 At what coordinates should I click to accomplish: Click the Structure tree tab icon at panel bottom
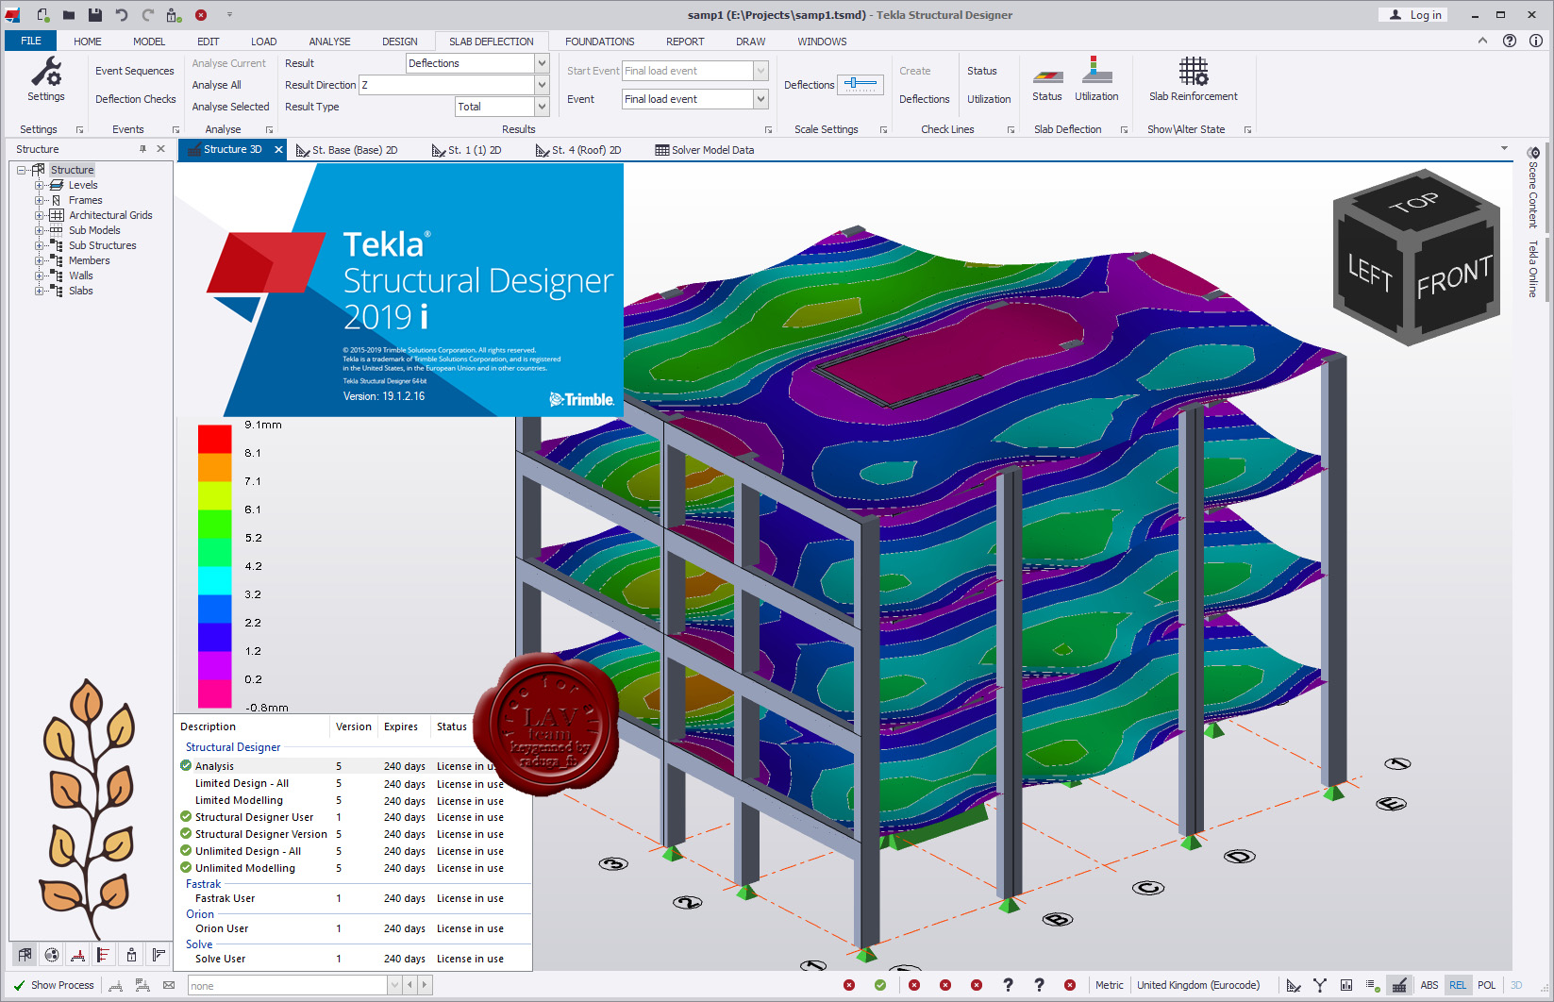point(25,955)
